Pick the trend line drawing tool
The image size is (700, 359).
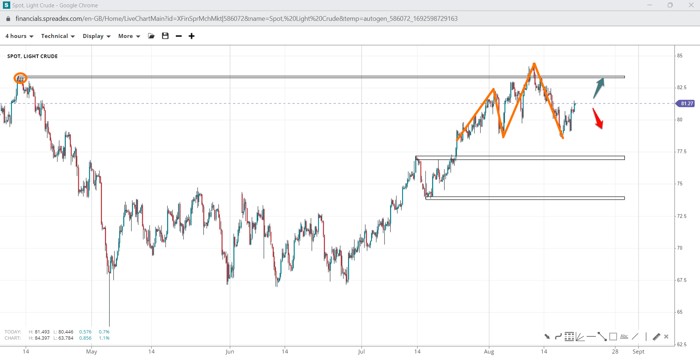602,336
